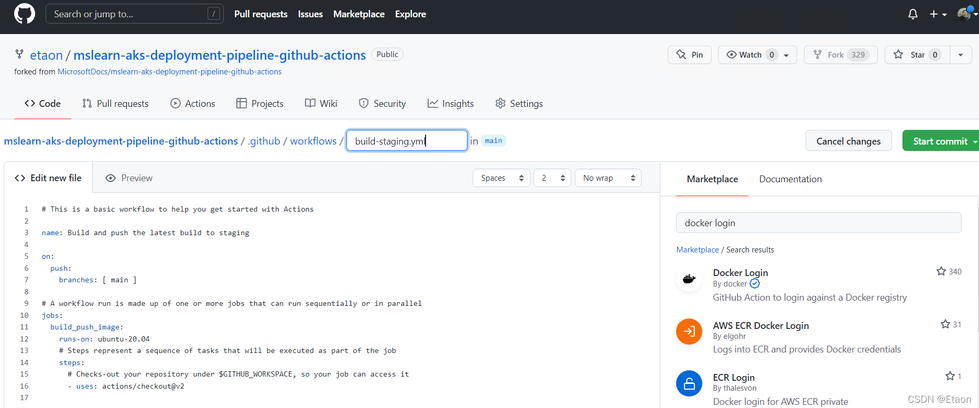
Task: Click the workflows breadcrumb folder
Action: (313, 141)
